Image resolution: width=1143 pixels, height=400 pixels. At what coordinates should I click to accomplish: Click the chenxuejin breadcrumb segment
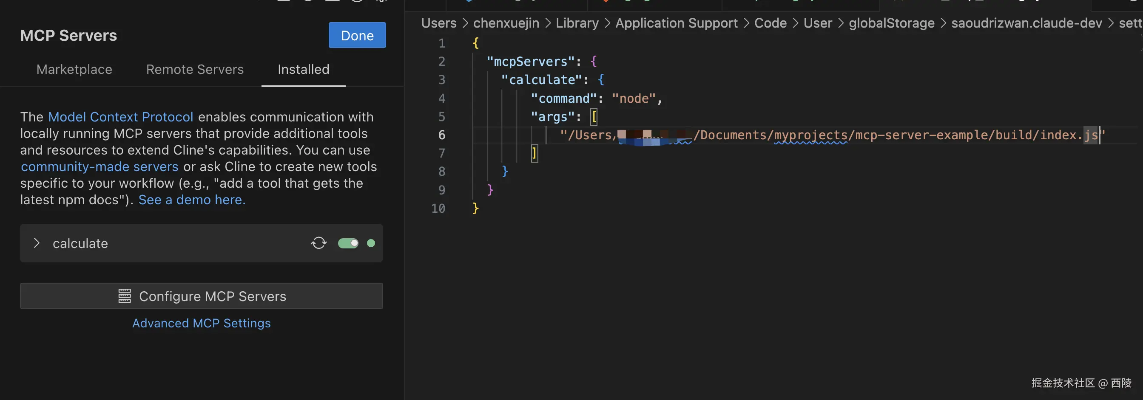(x=506, y=23)
